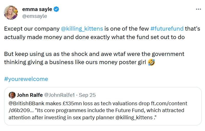Click the rolling-laughing emoji

151,62
